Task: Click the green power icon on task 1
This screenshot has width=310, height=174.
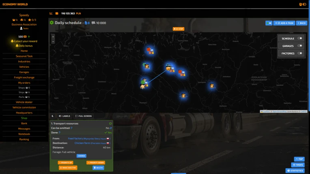Action: (110, 123)
